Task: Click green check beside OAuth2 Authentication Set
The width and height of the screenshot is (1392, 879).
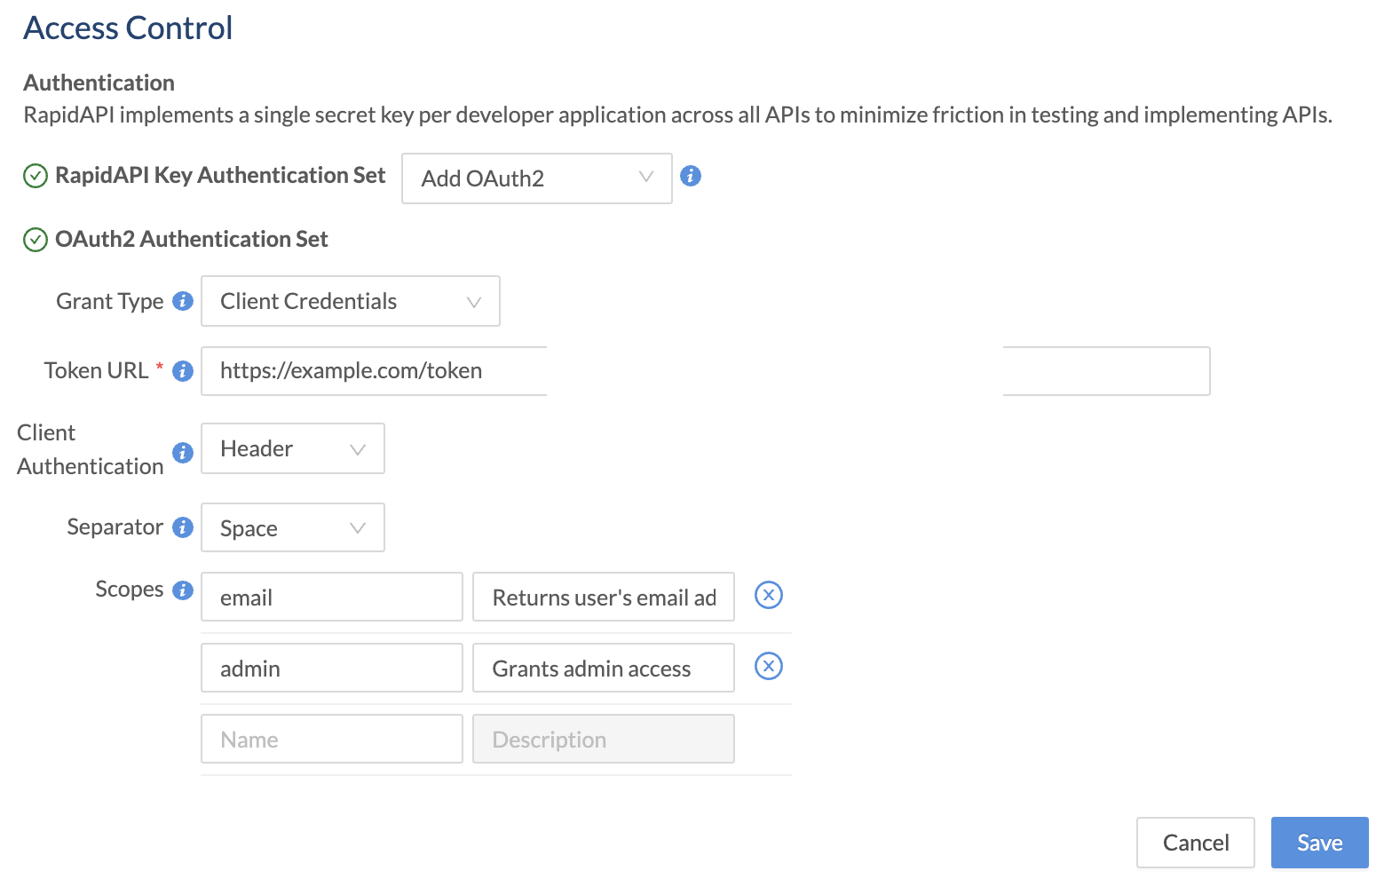Action: point(35,240)
